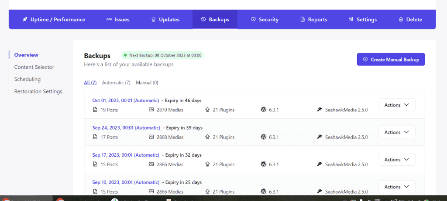The image size is (447, 201).
Task: Filter backups by Automatic (7)
Action: point(116,83)
